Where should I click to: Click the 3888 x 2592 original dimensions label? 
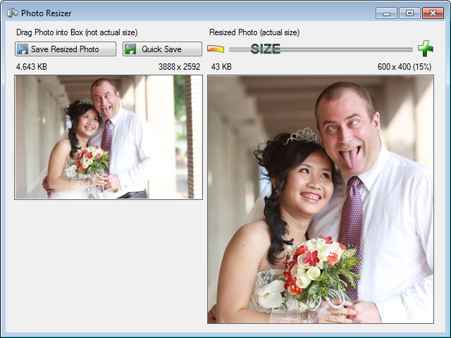click(x=179, y=67)
